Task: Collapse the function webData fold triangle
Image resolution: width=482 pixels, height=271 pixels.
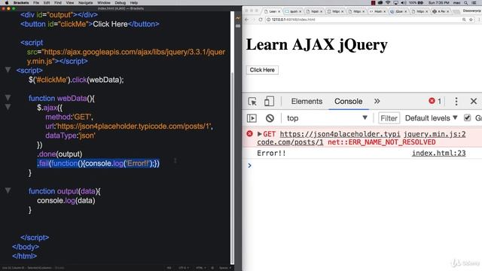Action: click(8, 98)
